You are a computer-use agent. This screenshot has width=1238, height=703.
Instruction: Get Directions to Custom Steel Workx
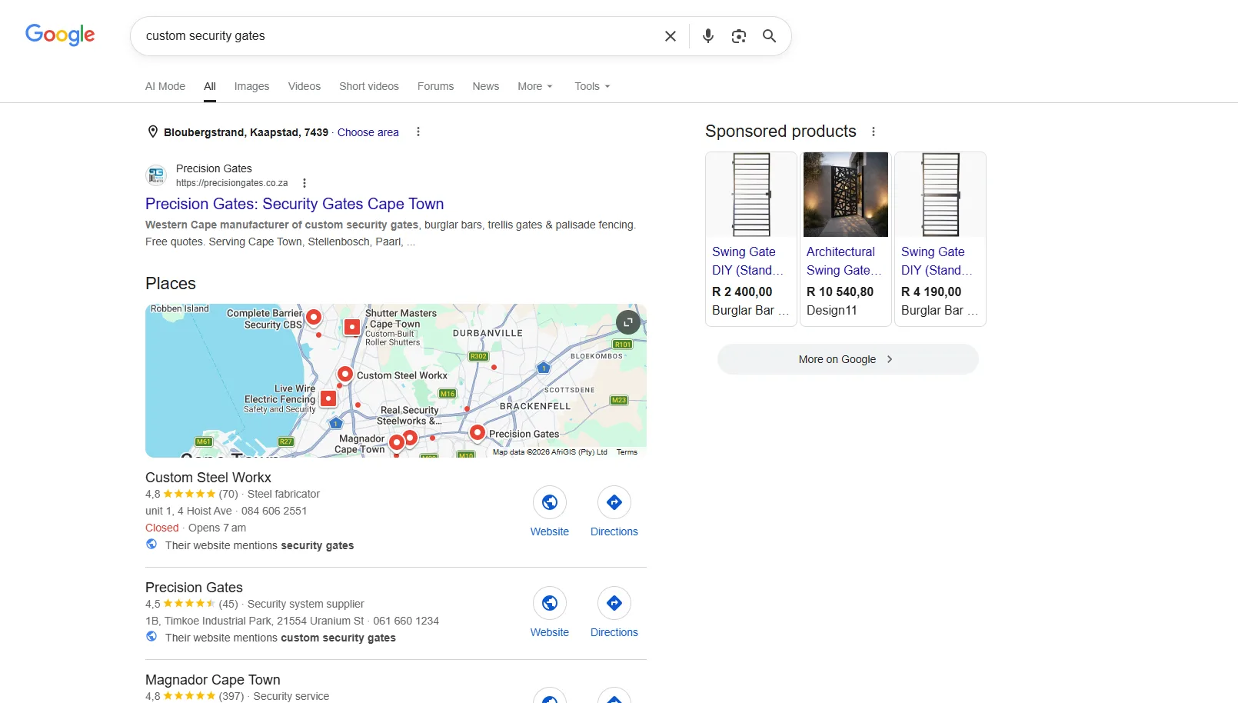pyautogui.click(x=614, y=502)
